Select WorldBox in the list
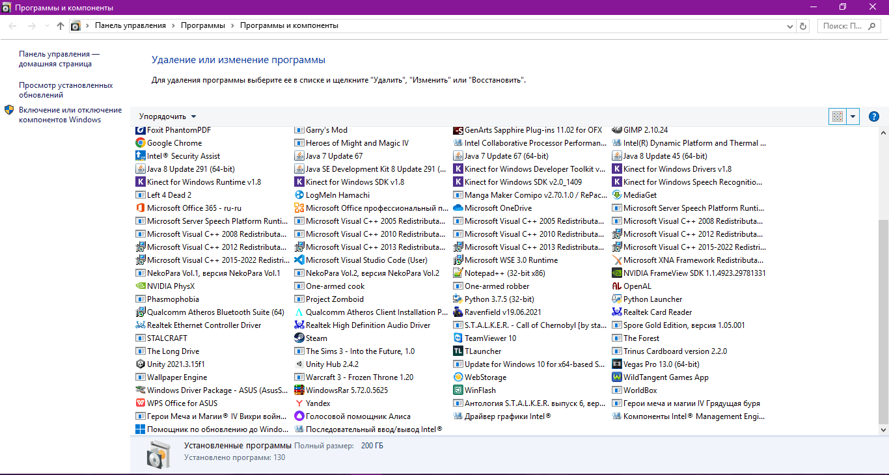 (x=635, y=390)
